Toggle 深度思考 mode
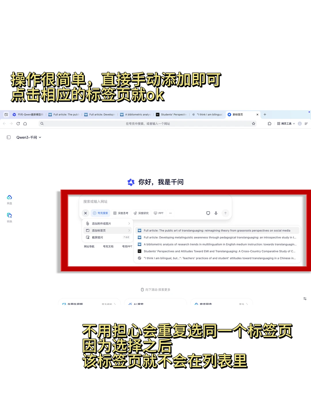The height and width of the screenshot is (415, 311). [x=121, y=213]
